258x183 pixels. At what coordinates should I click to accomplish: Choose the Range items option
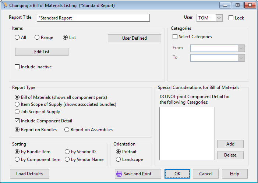point(37,37)
